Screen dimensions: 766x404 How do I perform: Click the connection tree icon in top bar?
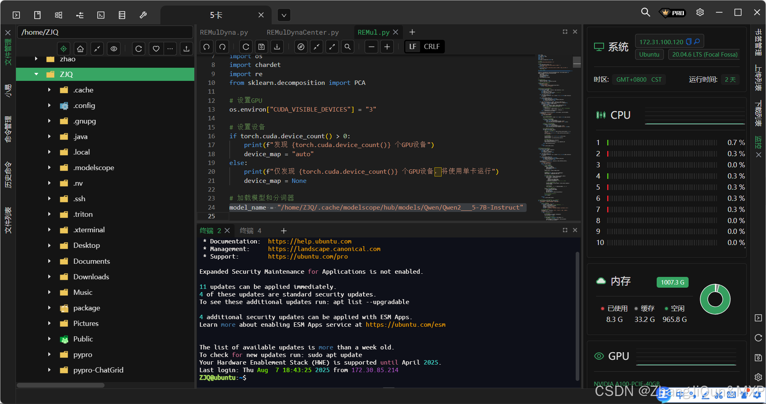tap(80, 15)
